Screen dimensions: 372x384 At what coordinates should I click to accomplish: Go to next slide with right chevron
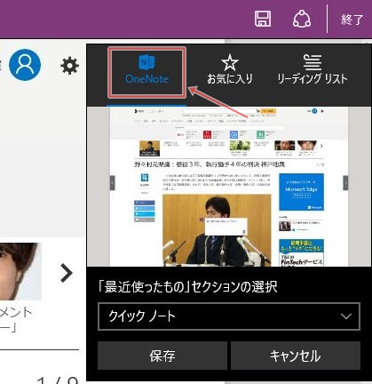pos(67,273)
